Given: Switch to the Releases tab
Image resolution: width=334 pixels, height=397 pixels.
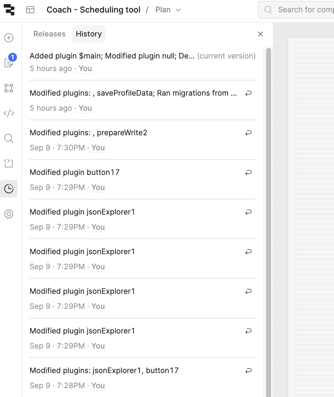Looking at the screenshot, I should pyautogui.click(x=49, y=34).
